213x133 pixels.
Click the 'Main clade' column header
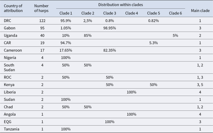tap(200, 11)
